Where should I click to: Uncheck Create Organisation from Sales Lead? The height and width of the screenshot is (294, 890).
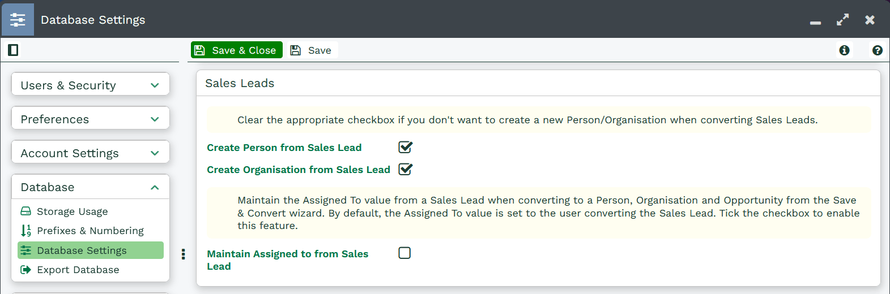click(x=405, y=170)
